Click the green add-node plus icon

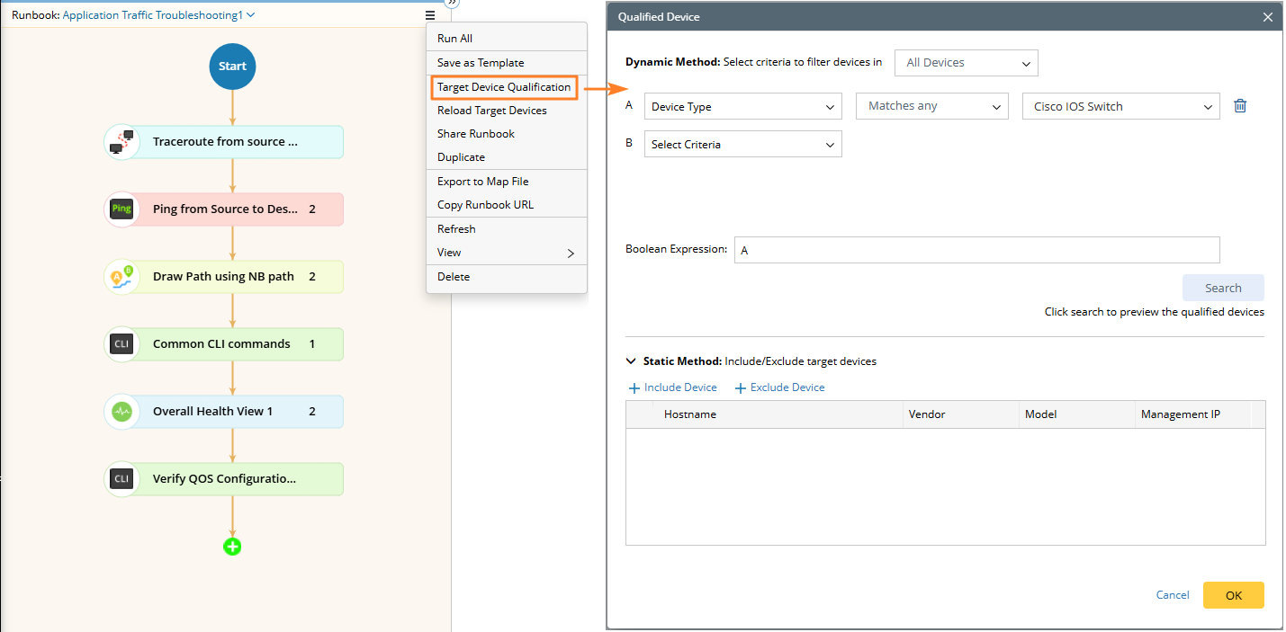pos(232,547)
